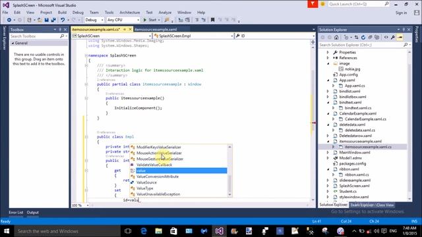This screenshot has height=237, width=422.
Task: Toggle pin on itemssourceexample.xaml.cs tab
Action: pos(125,29)
